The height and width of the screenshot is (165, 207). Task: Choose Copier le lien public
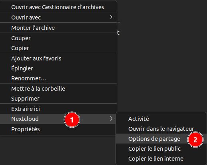pyautogui.click(x=161, y=149)
